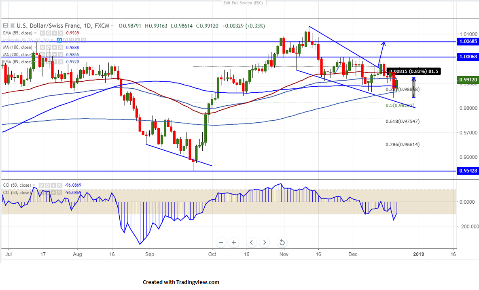This screenshot has width=479, height=290.
Task: Click the 0.618(0.97547) Fibonacci level label
Action: tap(402, 122)
